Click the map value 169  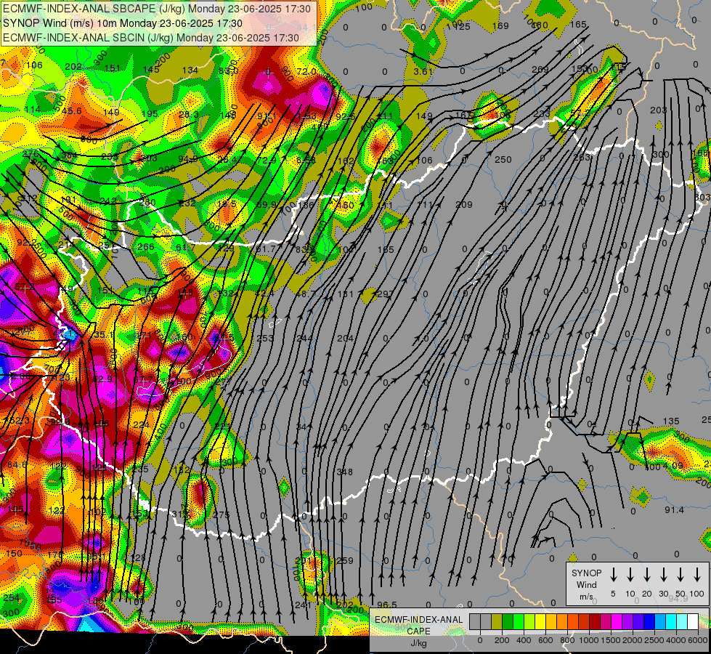tap(500, 26)
